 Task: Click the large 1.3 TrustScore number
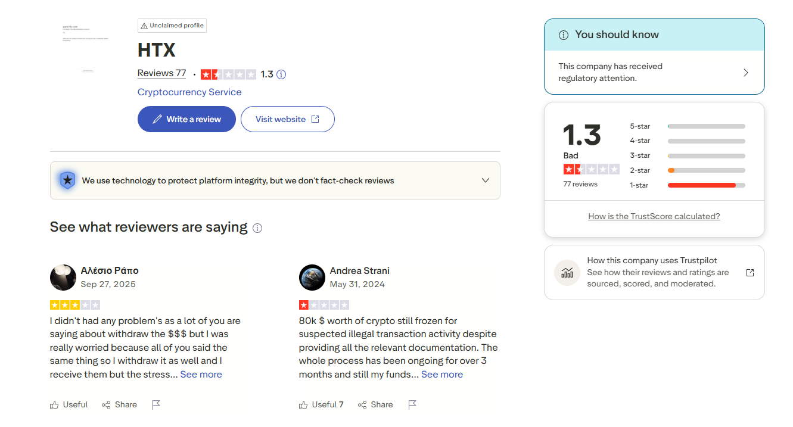[x=582, y=135]
